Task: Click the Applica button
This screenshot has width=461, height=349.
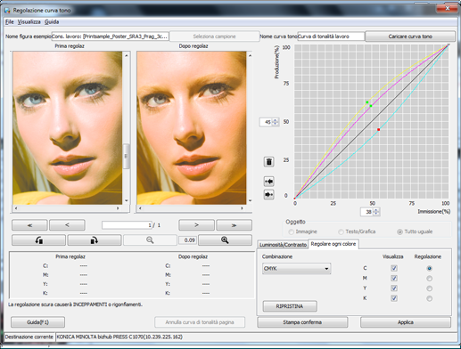Action: (406, 322)
